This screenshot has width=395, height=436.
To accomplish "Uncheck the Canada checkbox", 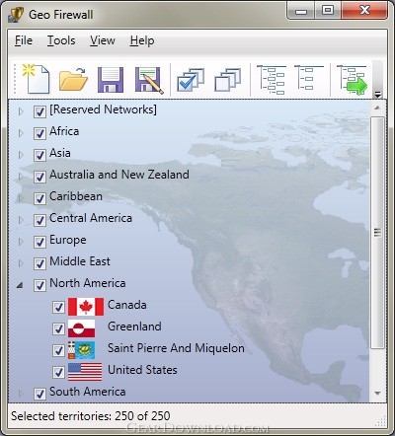I will pos(58,307).
